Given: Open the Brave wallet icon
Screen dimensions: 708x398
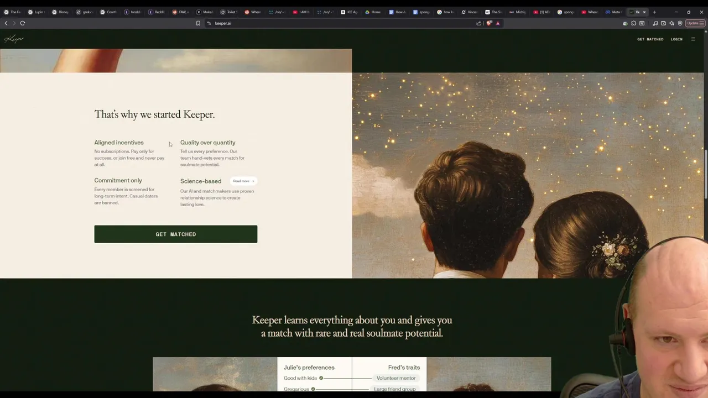Looking at the screenshot, I should click(x=663, y=23).
